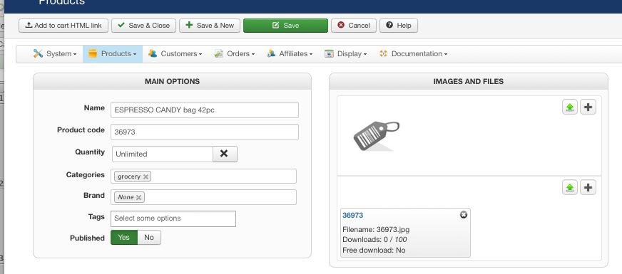Open the Orders dropdown menu
Viewport: 622px width, 274px height.
(x=234, y=54)
